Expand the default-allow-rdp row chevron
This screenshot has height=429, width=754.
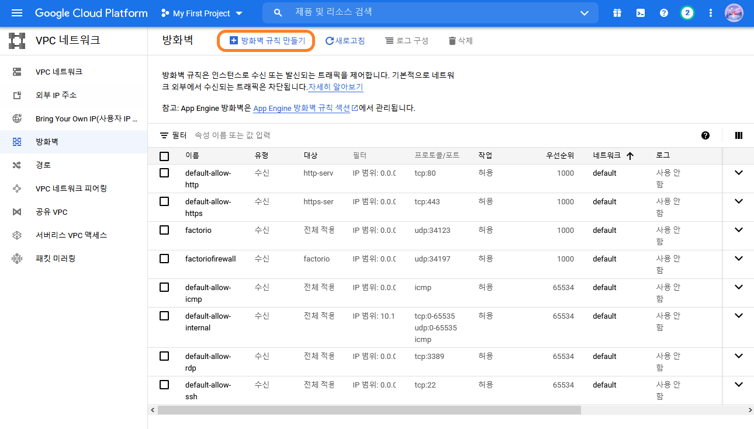pyautogui.click(x=739, y=356)
